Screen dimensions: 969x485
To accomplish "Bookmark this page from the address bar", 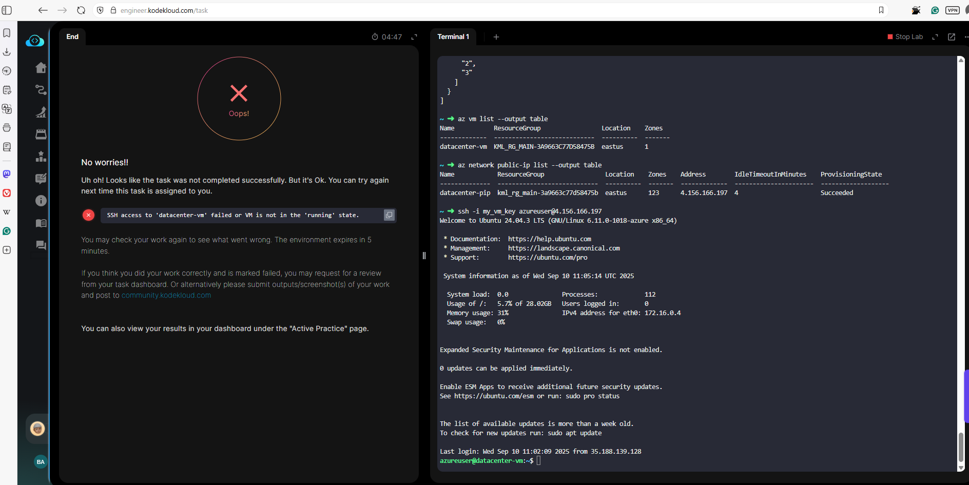I will (x=881, y=10).
